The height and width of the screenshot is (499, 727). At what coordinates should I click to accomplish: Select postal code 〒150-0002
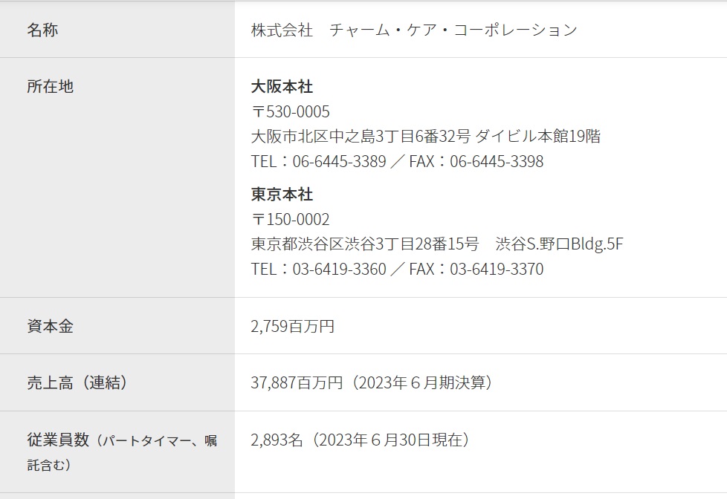(290, 219)
